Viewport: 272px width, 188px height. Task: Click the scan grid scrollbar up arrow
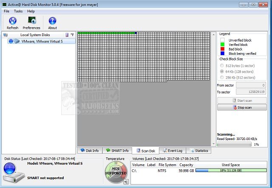click(213, 35)
